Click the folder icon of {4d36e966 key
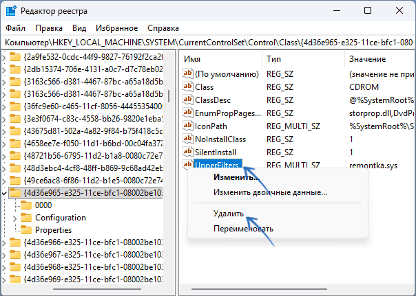This screenshot has width=416, height=296. (15, 242)
